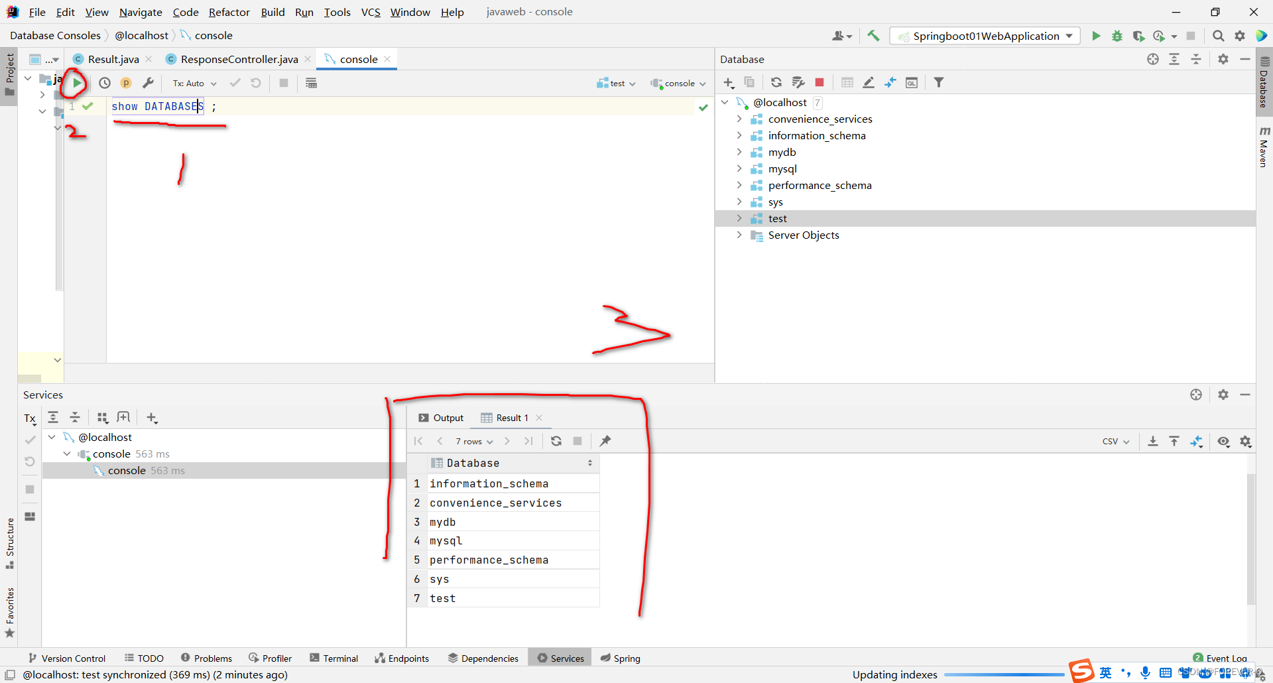
Task: Click the filter funnel icon in Database
Action: pyautogui.click(x=939, y=82)
